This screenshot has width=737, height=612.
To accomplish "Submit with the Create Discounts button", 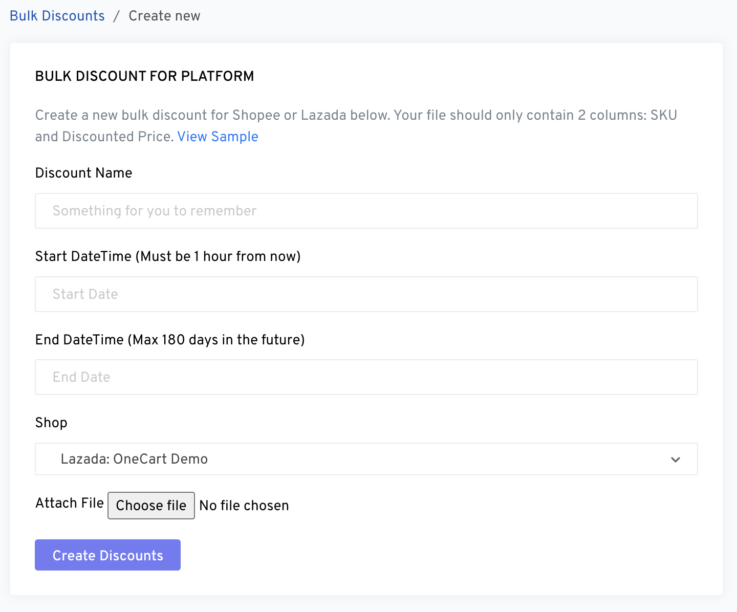I will point(107,555).
